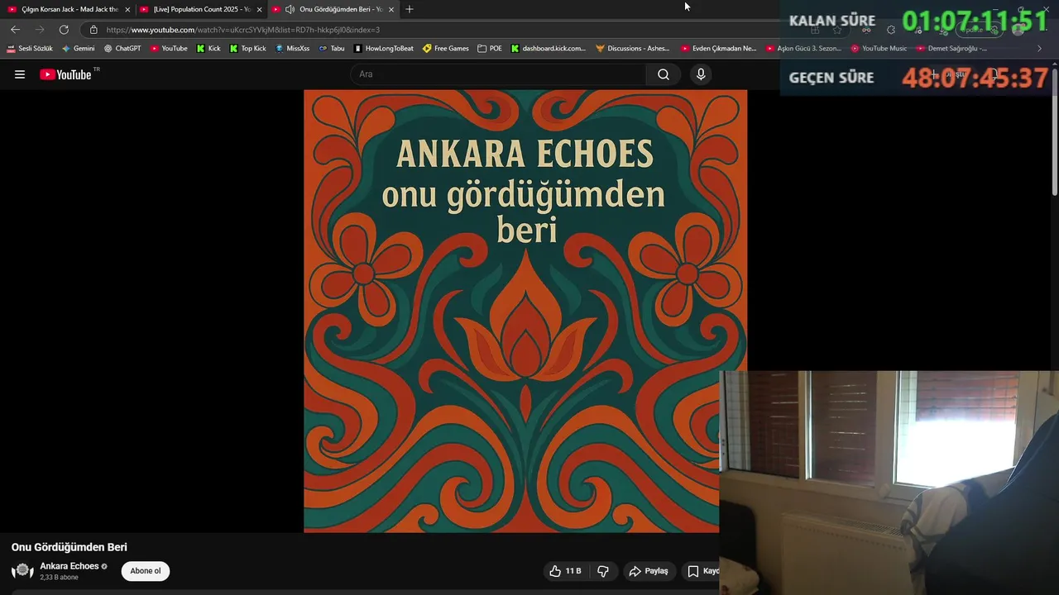
Task: Click the 2,33 B abone subscriber count
Action: (x=59, y=578)
